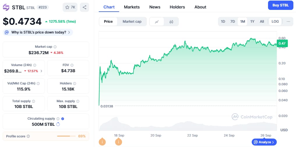Expand 'Why is STBL's price down today?'
Viewport: 296px width, 147px height.
coord(38,32)
